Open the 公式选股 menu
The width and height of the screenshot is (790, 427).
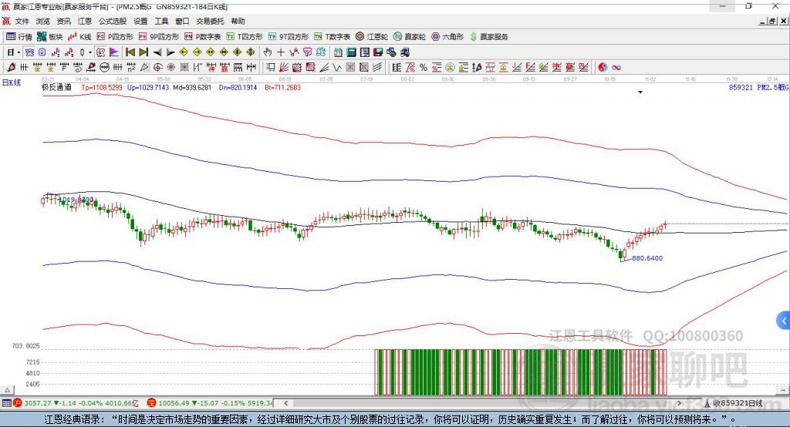pyautogui.click(x=112, y=22)
